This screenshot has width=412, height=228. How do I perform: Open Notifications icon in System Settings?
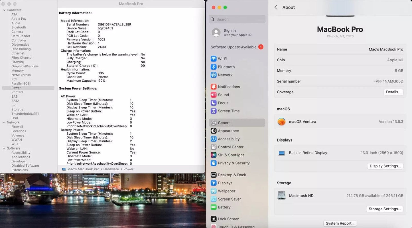214,87
